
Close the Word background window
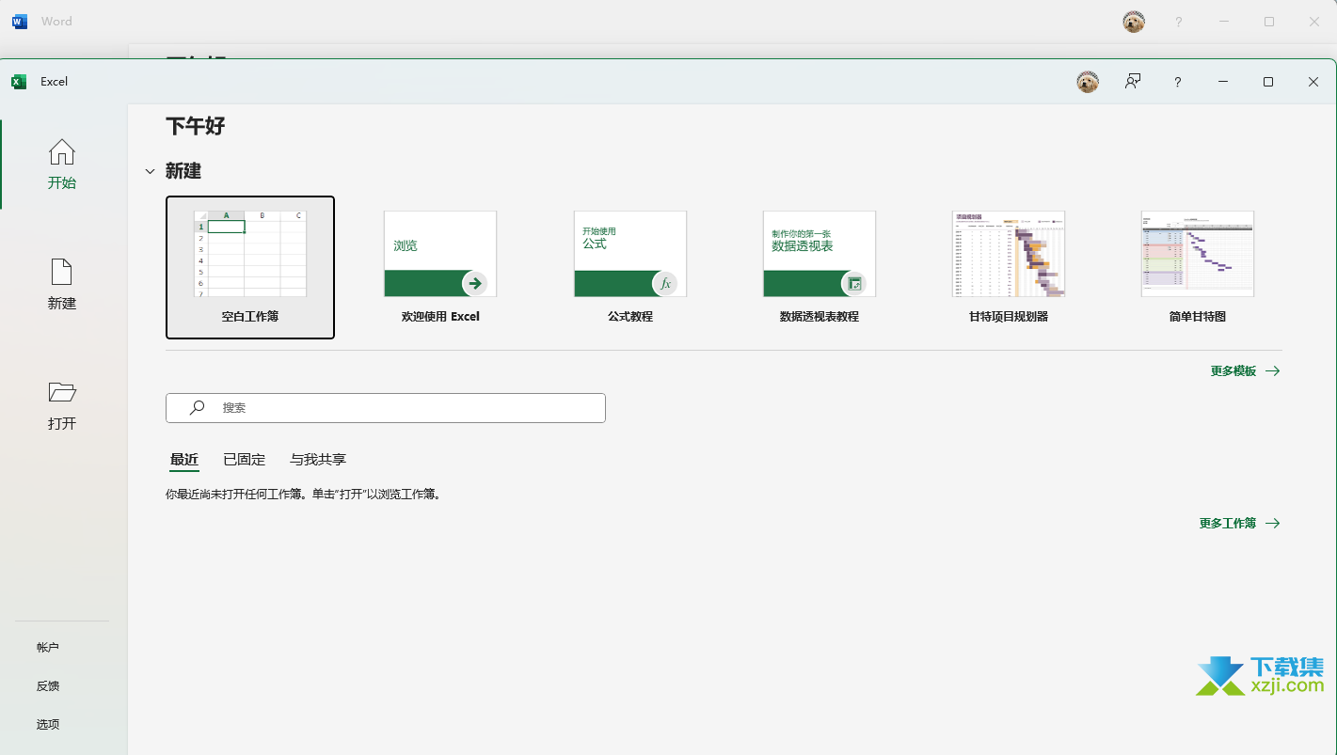[1314, 22]
